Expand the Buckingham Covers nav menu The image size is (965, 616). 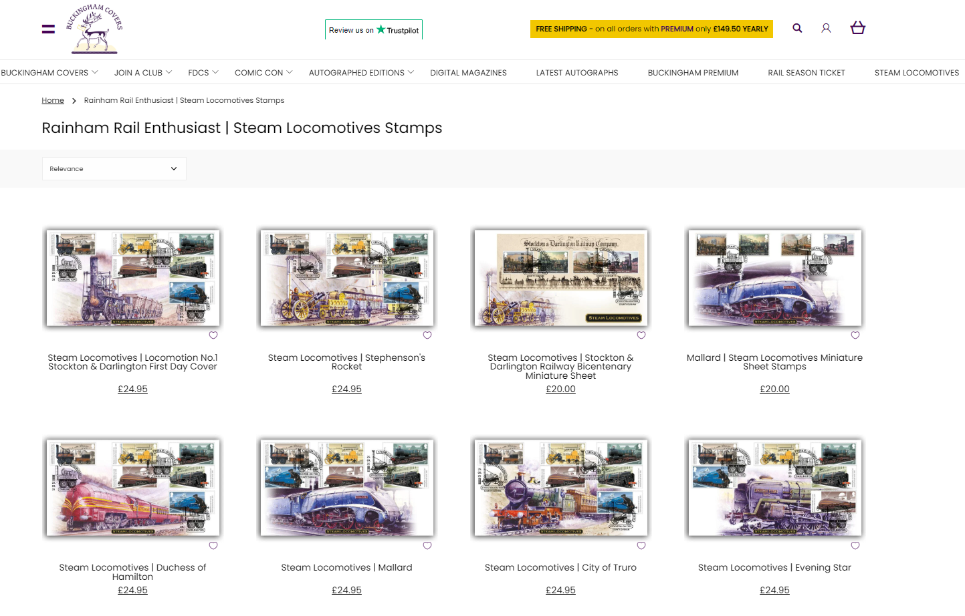(49, 73)
